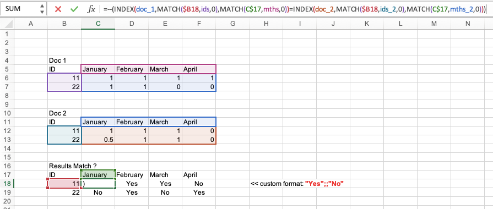493x209 pixels.
Task: Select column A header
Action: (x=31, y=24)
